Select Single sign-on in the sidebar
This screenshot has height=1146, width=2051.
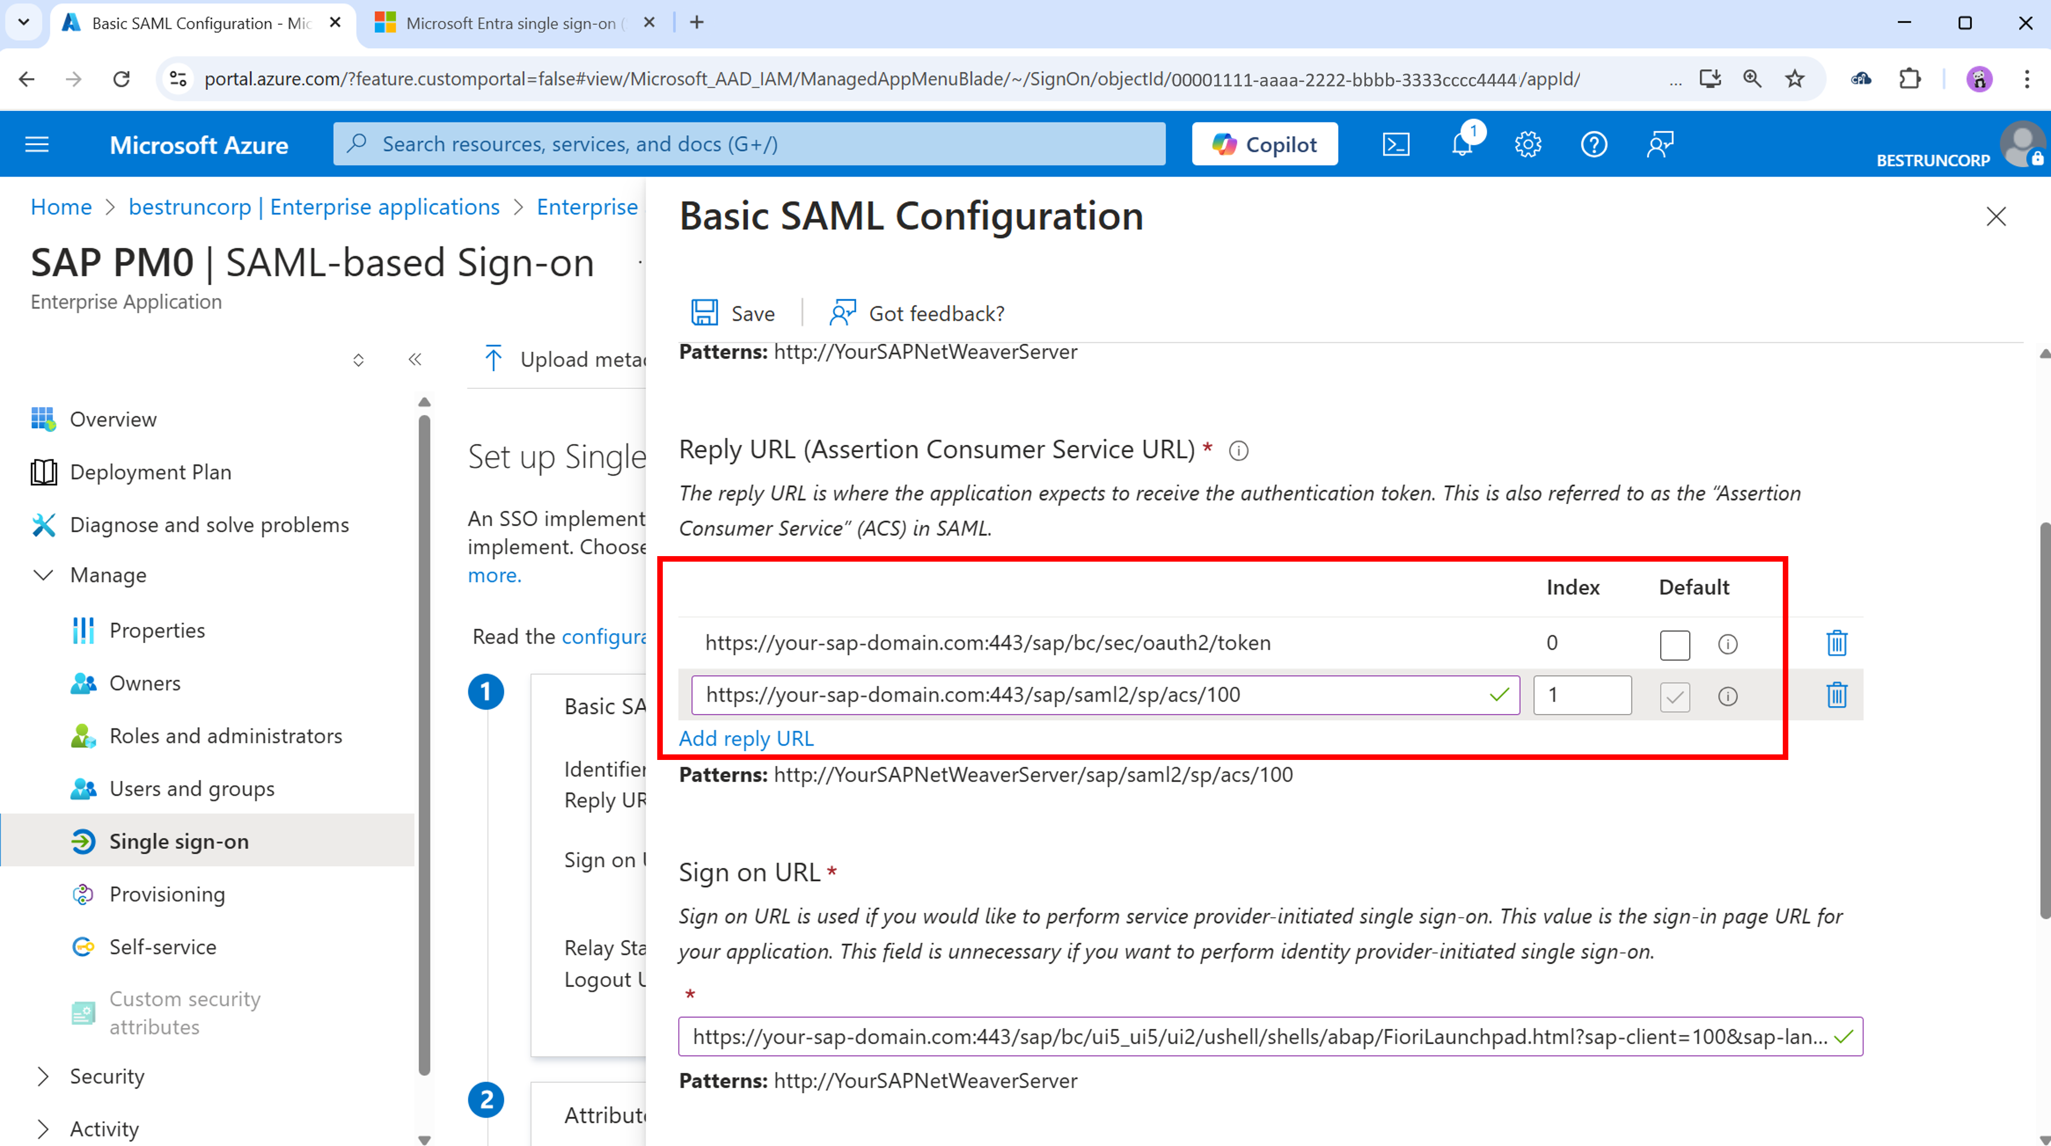tap(178, 840)
